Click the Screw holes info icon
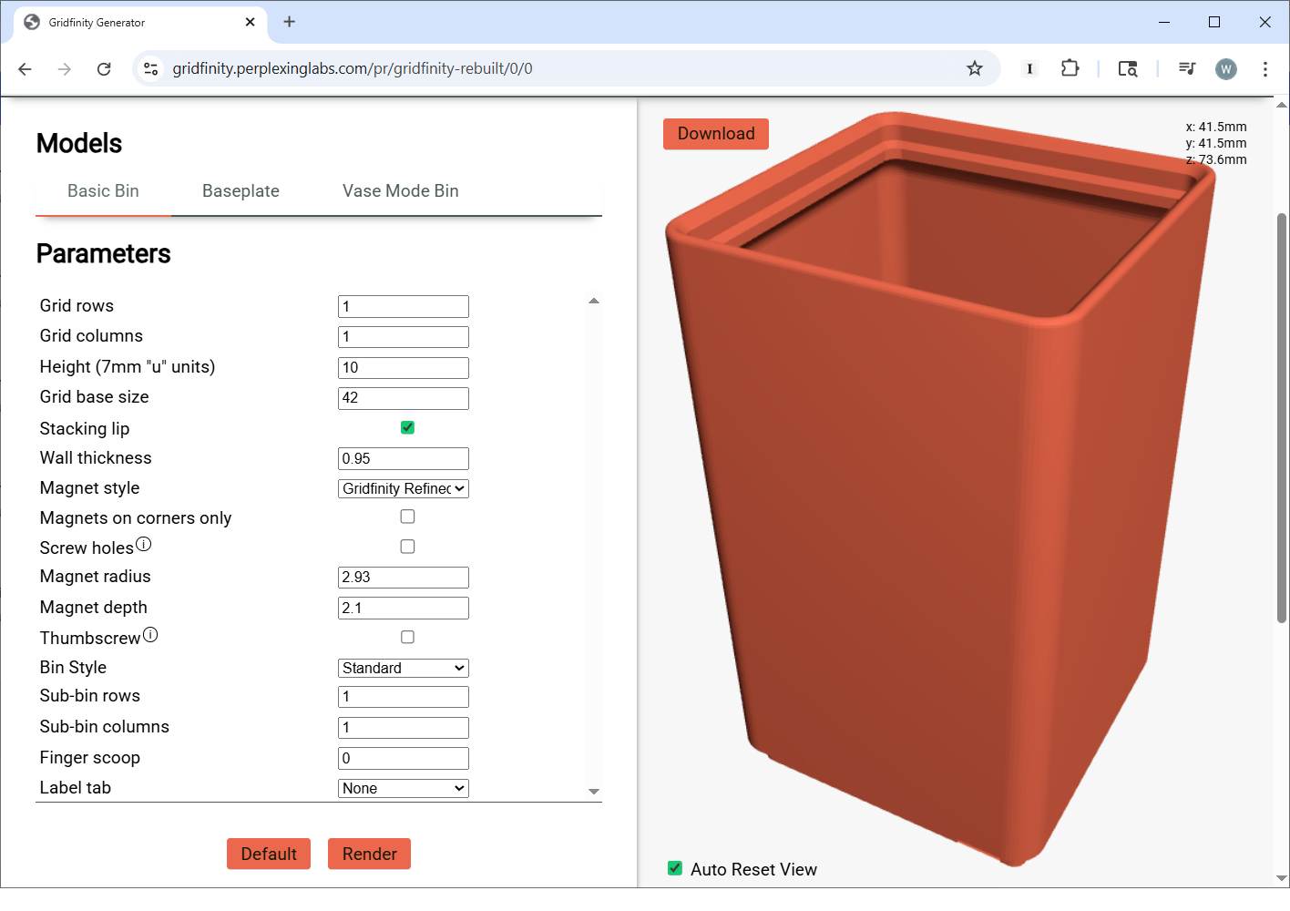 pos(144,544)
